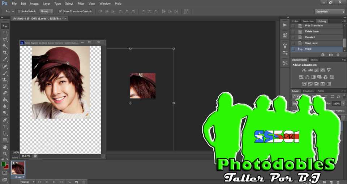The width and height of the screenshot is (347, 184).
Task: Select animation frame 1 thumbnail
Action: 18,168
